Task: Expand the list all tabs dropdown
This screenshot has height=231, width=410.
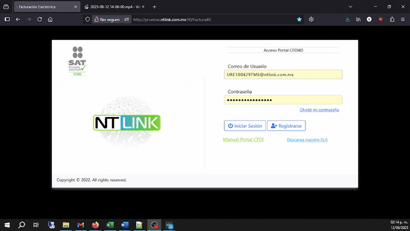Action: tap(351, 7)
